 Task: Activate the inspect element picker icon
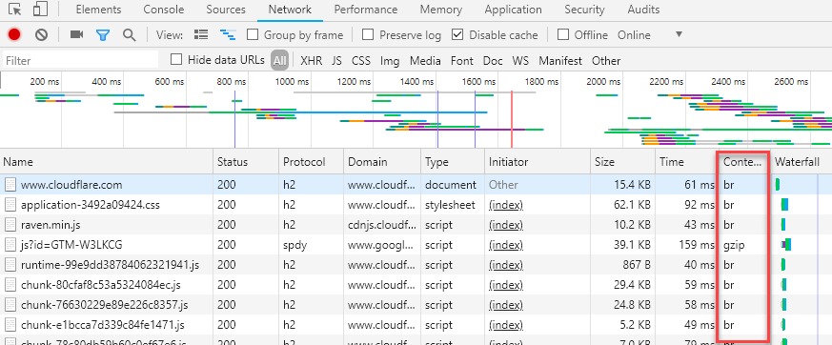click(15, 10)
